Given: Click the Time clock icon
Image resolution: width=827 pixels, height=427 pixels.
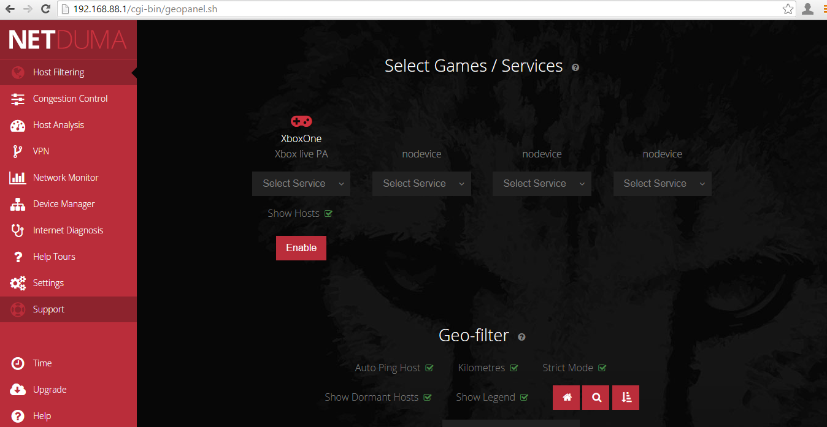Looking at the screenshot, I should coord(18,363).
